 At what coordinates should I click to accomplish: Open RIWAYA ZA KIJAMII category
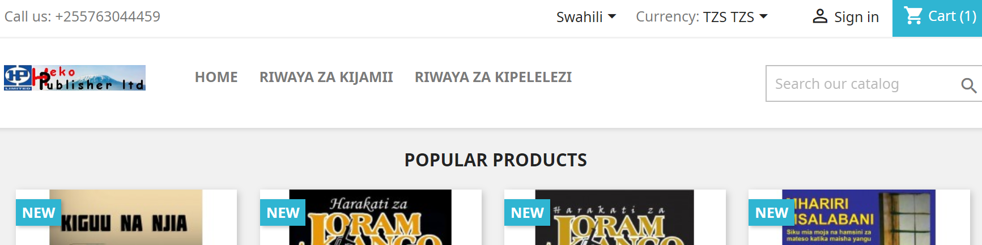(x=326, y=77)
